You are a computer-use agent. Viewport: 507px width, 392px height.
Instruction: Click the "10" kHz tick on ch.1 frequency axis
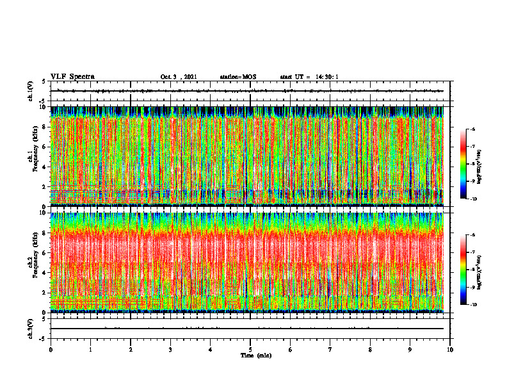point(44,107)
